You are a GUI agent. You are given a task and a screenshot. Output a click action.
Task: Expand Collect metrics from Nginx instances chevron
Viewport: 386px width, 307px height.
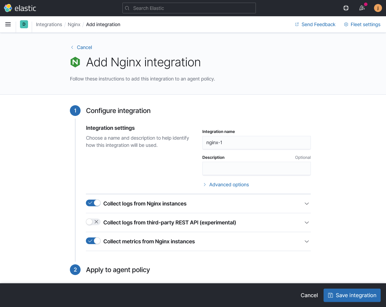(307, 241)
